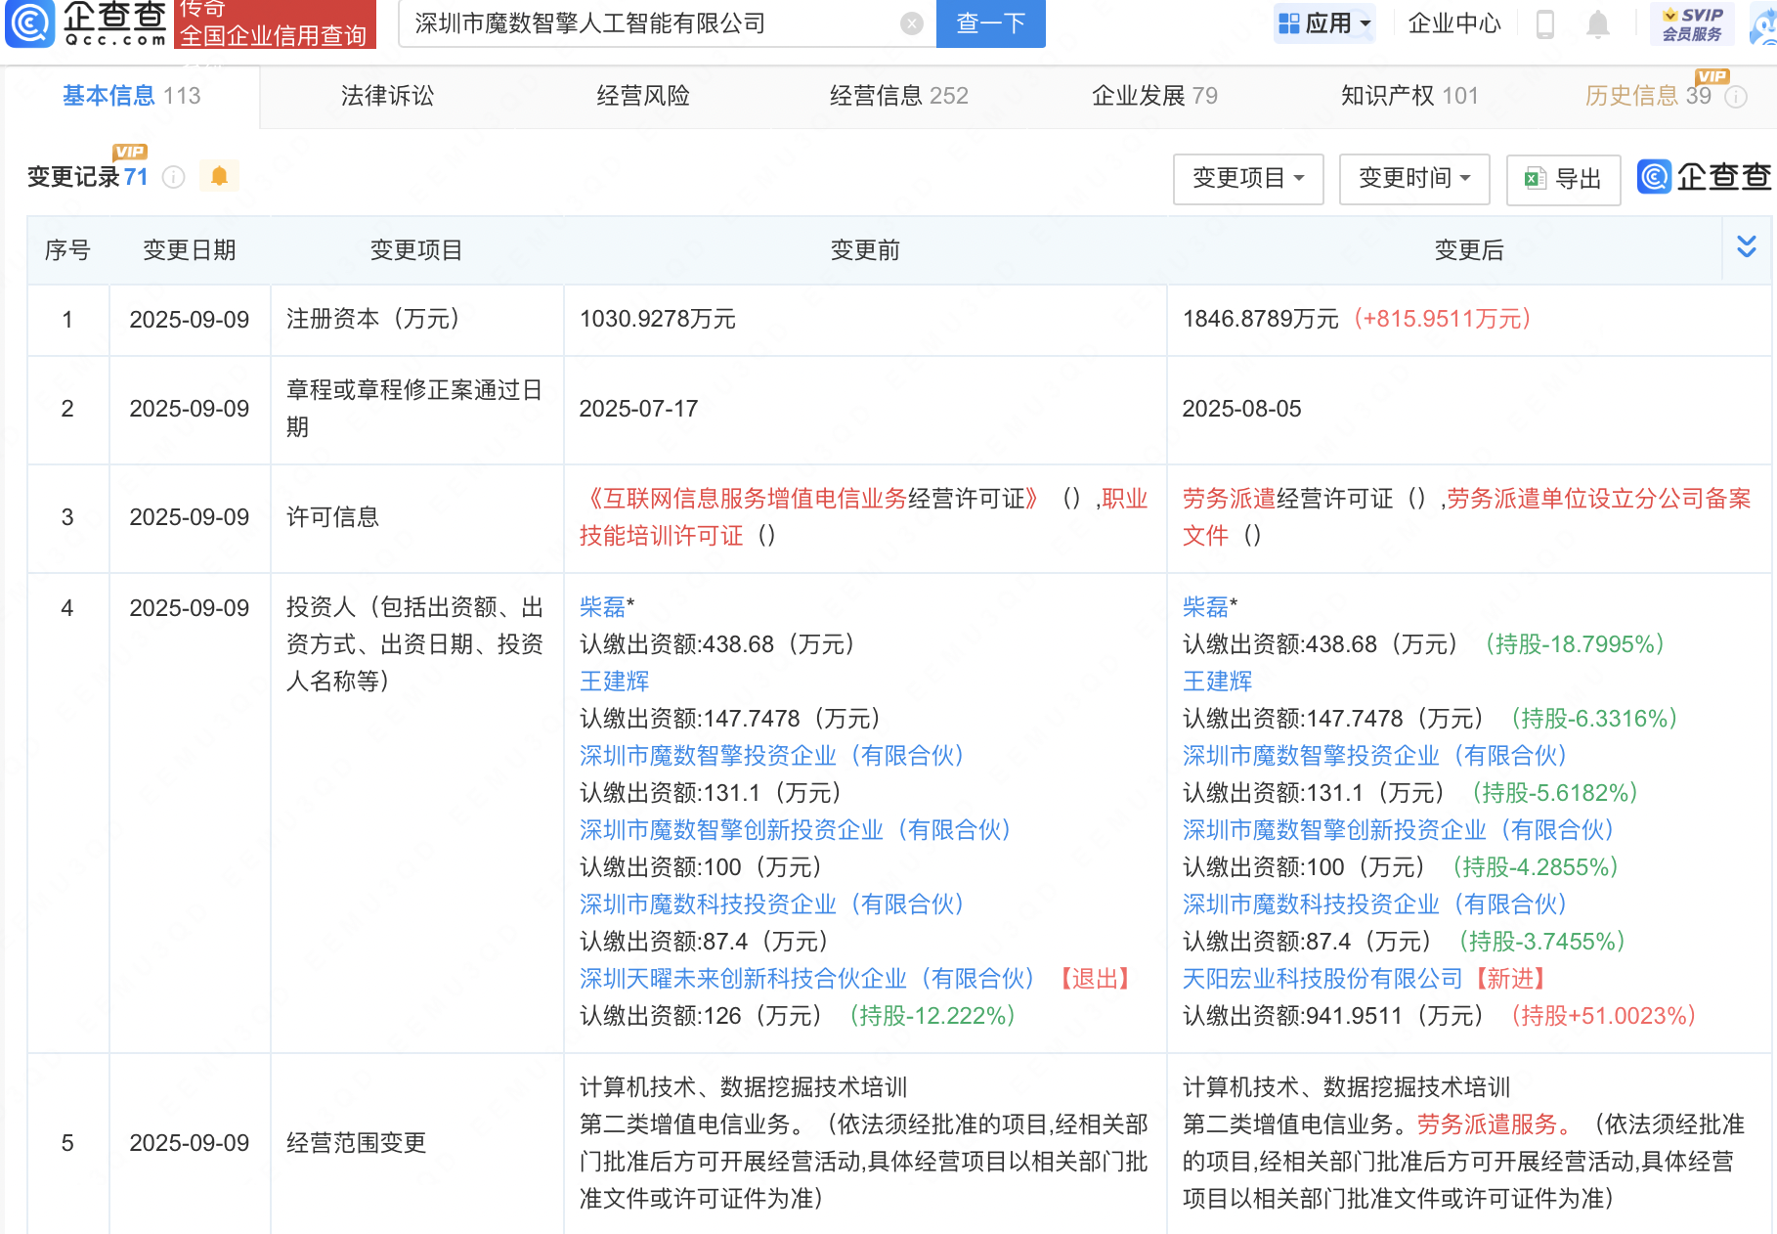The width and height of the screenshot is (1777, 1234).
Task: Click the SVIP member service badge
Action: (1692, 23)
